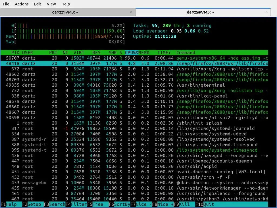Click F8 Nice + button
This screenshot has height=208, width=277.
pyautogui.click(x=163, y=204)
